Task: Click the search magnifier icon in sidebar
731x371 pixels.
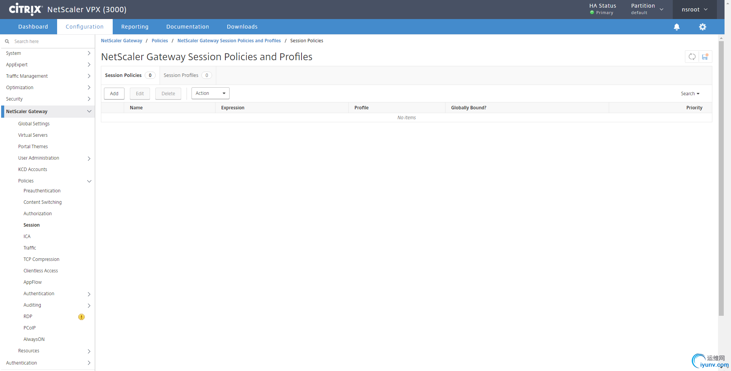Action: (7, 42)
